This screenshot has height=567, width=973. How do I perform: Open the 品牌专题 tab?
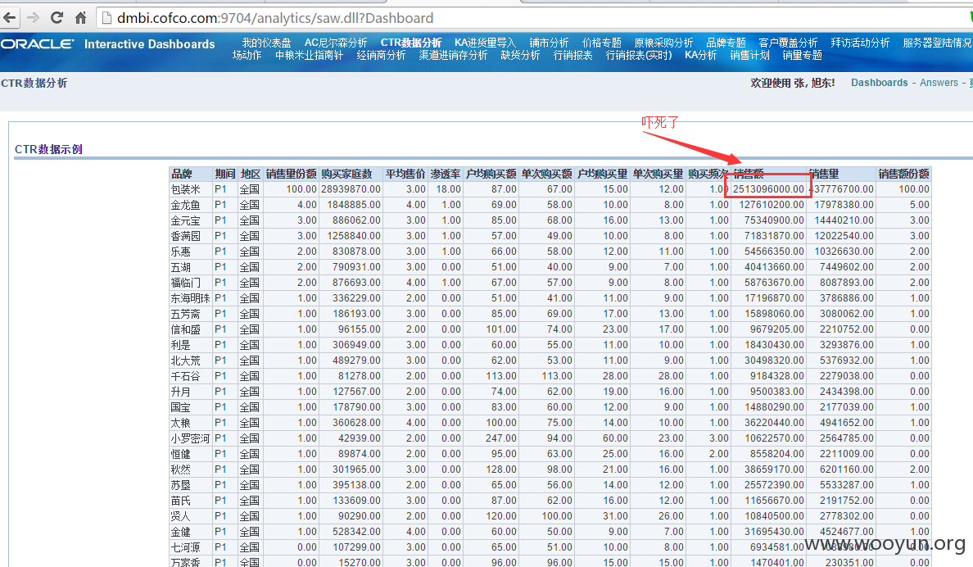click(726, 43)
